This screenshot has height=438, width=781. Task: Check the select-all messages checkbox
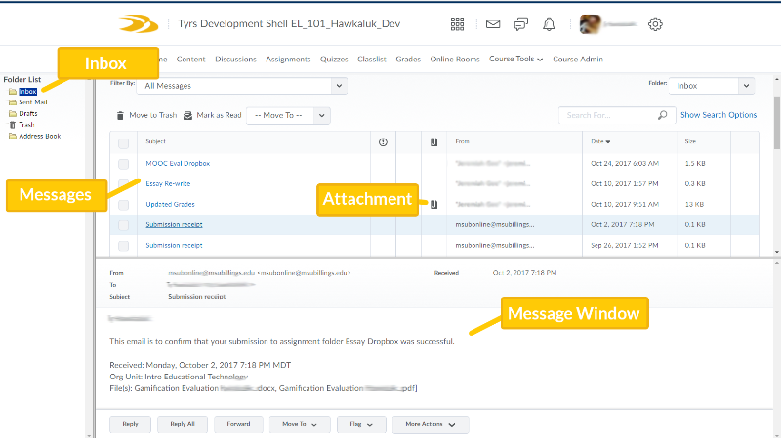[x=123, y=142]
